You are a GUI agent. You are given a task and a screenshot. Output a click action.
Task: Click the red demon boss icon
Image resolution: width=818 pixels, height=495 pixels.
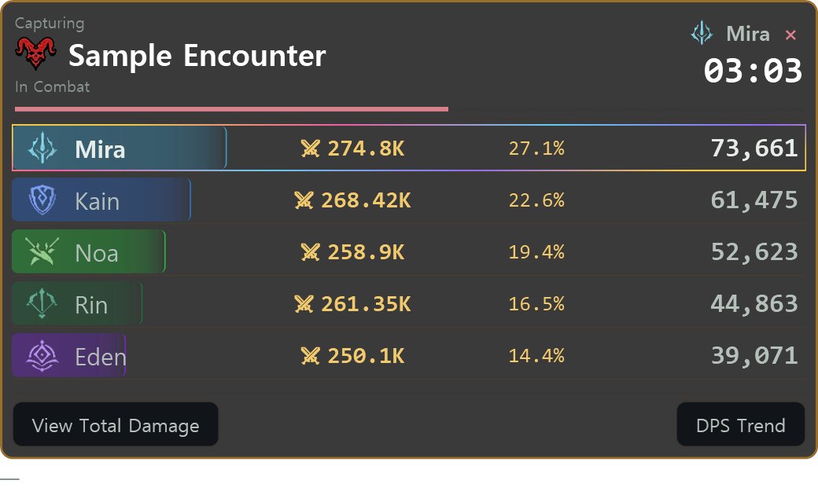coord(35,53)
